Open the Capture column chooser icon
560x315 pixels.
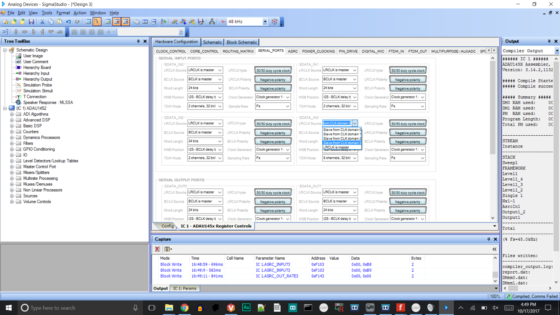(168, 249)
